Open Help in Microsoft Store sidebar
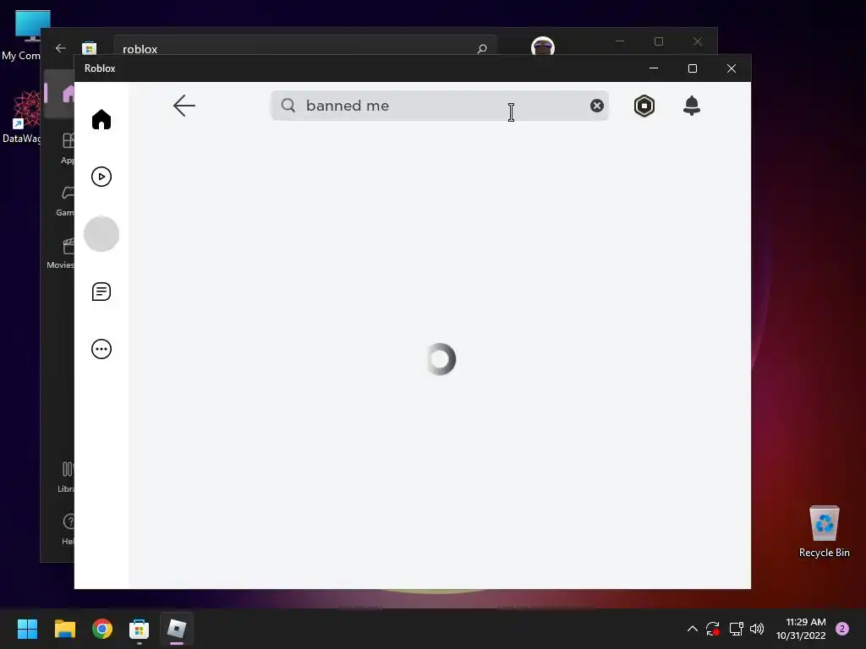The width and height of the screenshot is (866, 649). pyautogui.click(x=68, y=529)
